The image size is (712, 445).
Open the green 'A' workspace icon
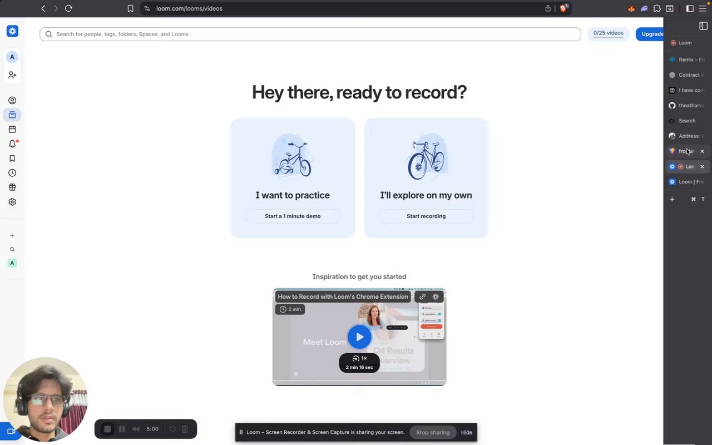click(x=12, y=263)
